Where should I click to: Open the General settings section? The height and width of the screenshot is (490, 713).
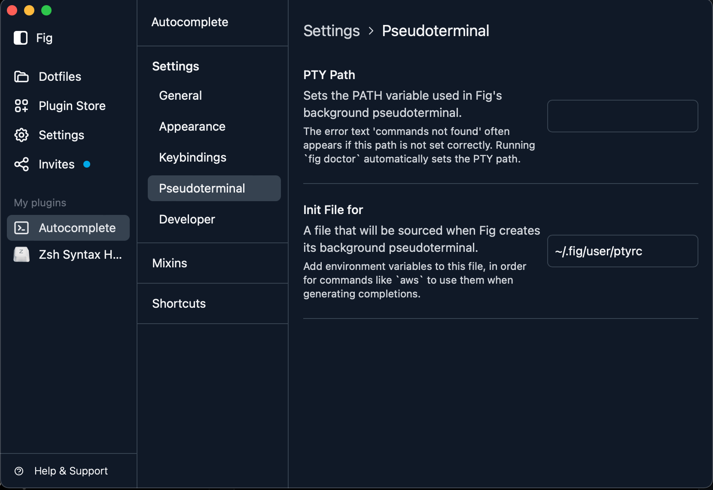(x=180, y=95)
